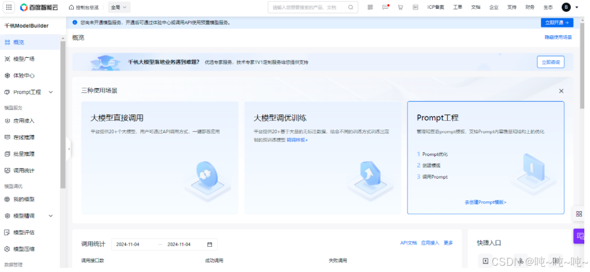Click the 应用接入 link beside API文档
Image resolution: width=590 pixels, height=272 pixels.
pos(430,243)
